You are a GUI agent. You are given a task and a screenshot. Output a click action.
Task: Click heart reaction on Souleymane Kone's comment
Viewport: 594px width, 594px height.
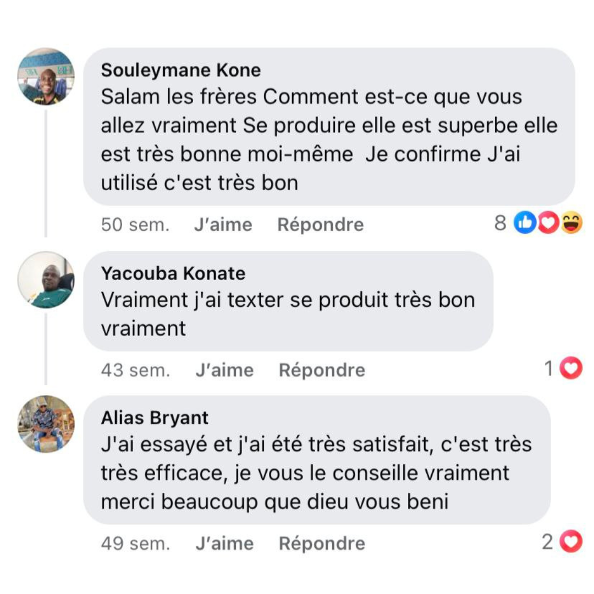coord(548,224)
